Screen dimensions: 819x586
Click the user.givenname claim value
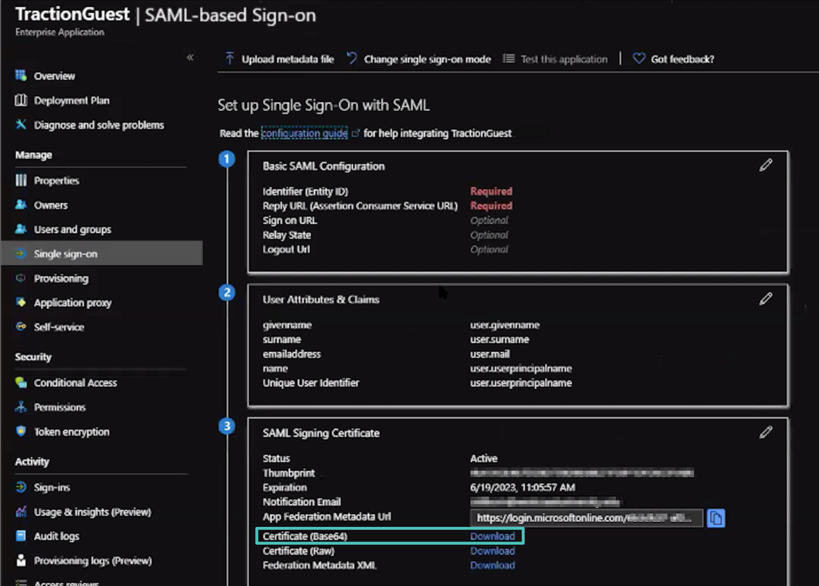[504, 325]
